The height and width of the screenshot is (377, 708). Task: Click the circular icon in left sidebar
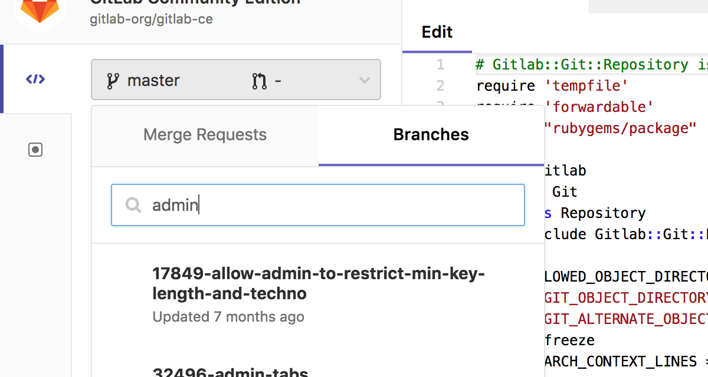(x=35, y=150)
